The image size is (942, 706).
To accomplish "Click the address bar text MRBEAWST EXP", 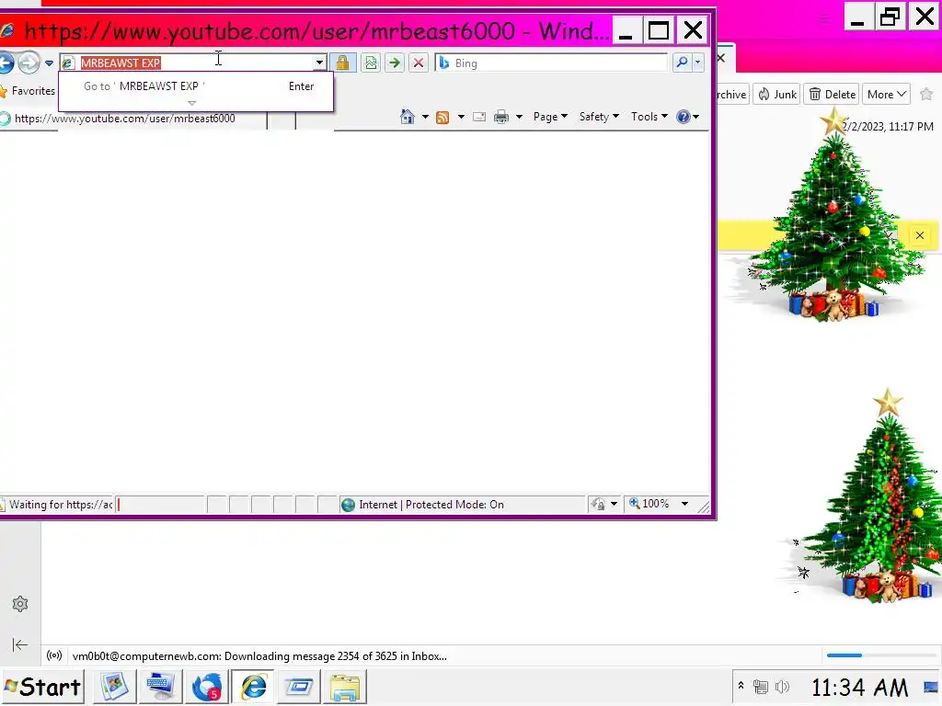I will point(121,63).
